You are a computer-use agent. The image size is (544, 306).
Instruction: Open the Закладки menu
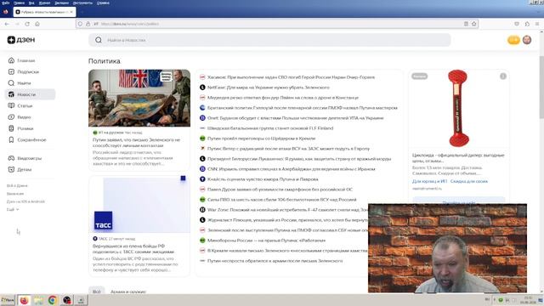[x=62, y=3]
